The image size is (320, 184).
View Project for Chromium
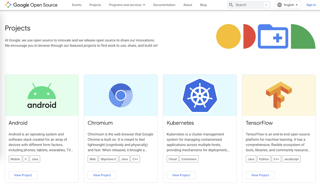102,175
